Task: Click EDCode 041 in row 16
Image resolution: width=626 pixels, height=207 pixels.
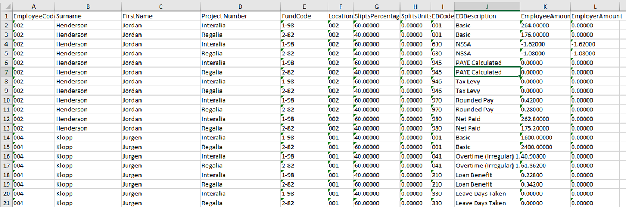Action: point(443,156)
